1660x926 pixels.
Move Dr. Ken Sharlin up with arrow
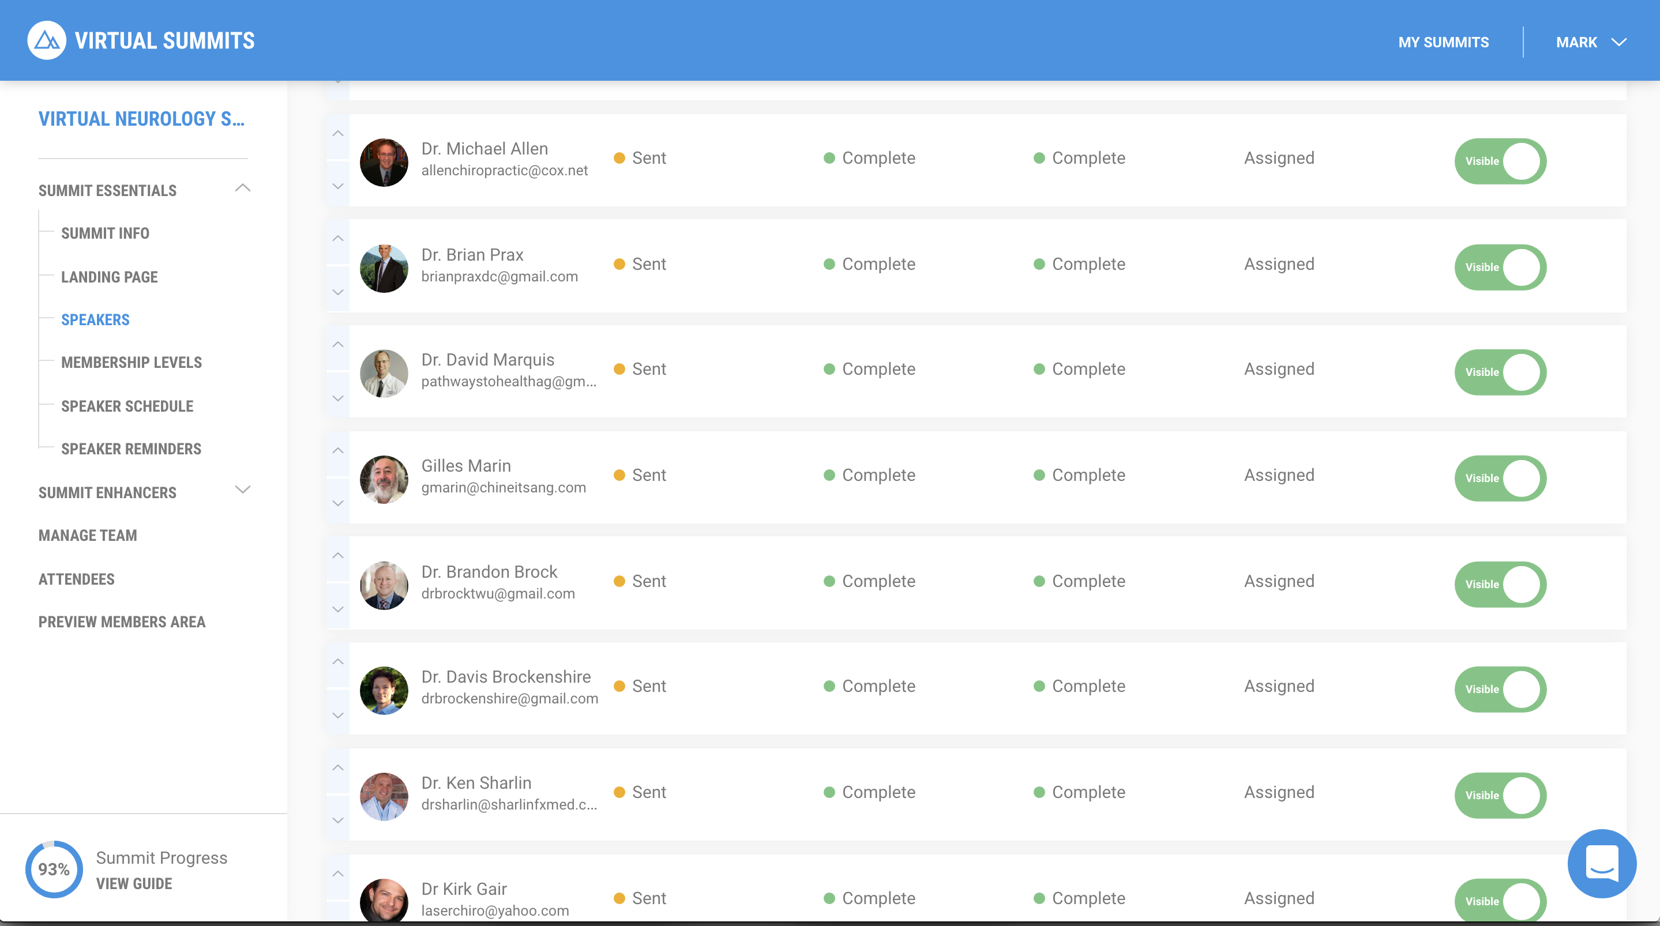click(x=337, y=768)
